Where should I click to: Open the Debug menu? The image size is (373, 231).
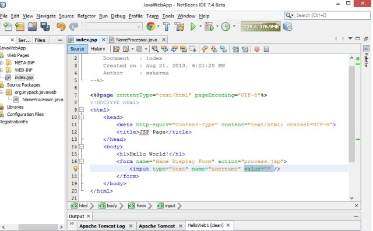(x=118, y=16)
